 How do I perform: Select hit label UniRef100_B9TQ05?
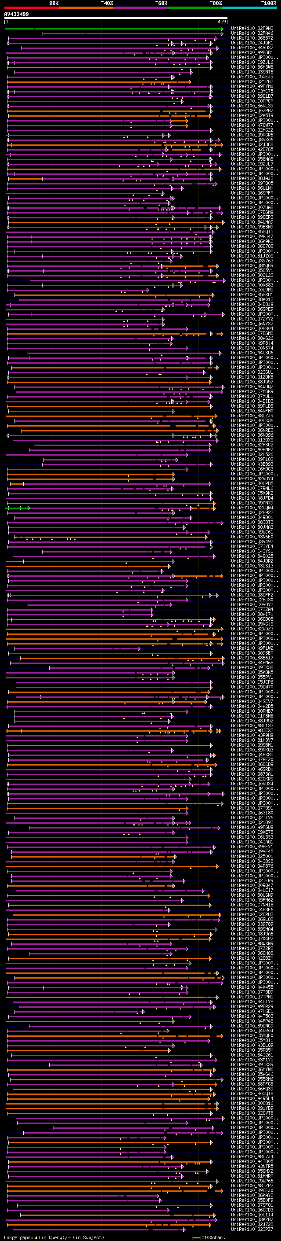tap(252, 184)
